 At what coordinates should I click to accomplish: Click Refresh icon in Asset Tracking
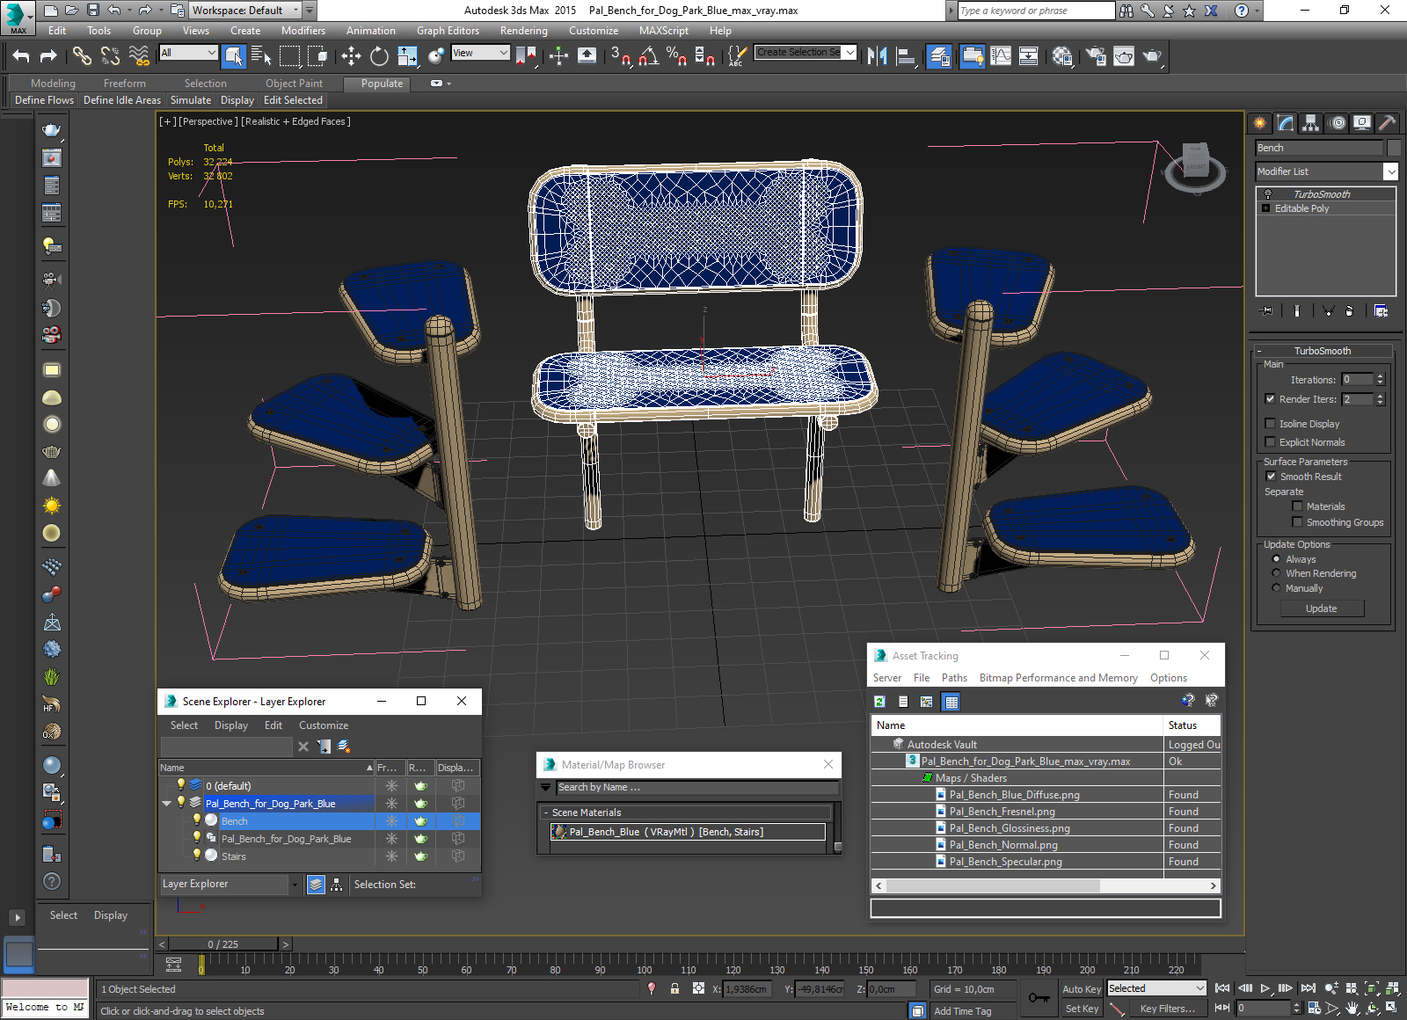pyautogui.click(x=879, y=702)
